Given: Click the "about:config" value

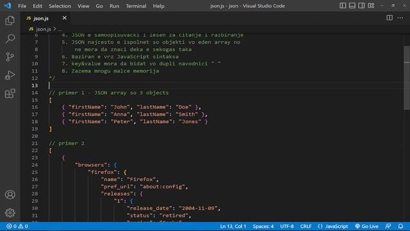Looking at the screenshot, I should (162, 187).
